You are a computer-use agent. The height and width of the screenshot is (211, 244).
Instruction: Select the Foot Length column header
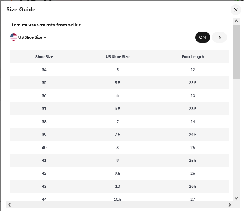pyautogui.click(x=193, y=57)
